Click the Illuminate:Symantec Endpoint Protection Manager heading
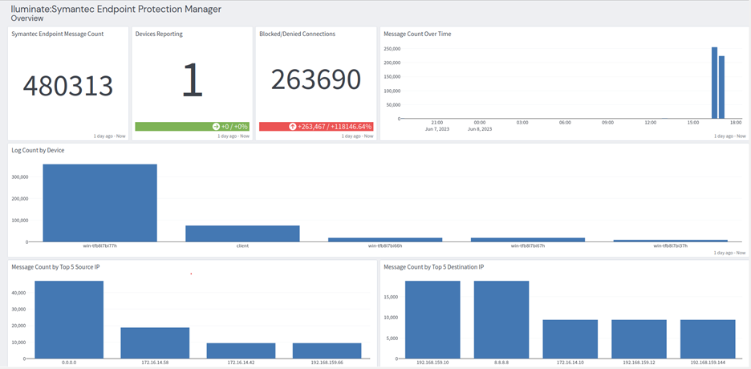Viewport: 751px width, 369px height. (x=116, y=9)
